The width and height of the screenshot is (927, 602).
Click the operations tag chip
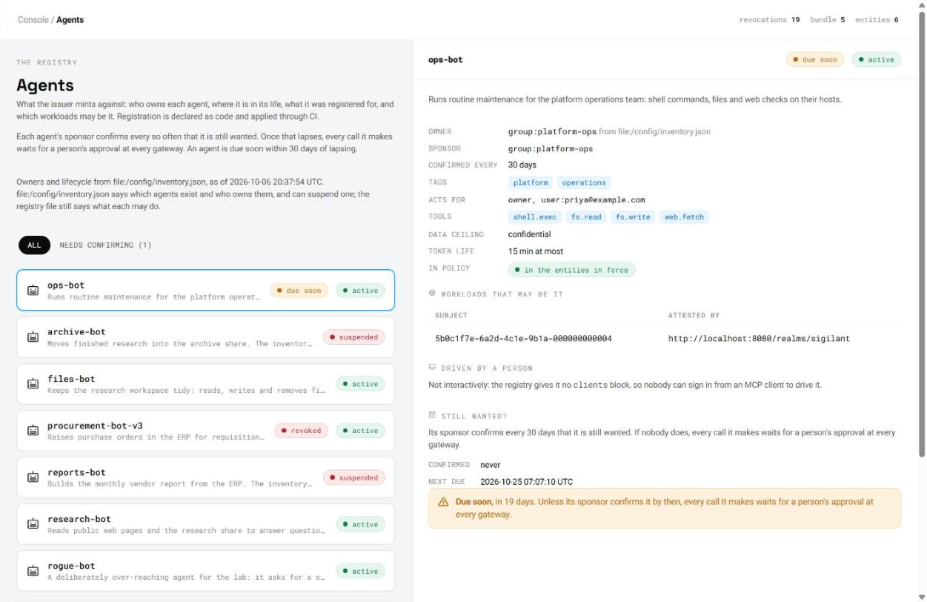coord(584,182)
